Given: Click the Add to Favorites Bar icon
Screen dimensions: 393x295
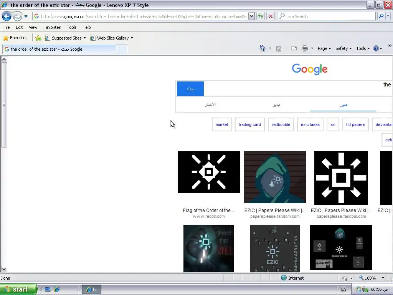Looking at the screenshot, I should pyautogui.click(x=38, y=38).
